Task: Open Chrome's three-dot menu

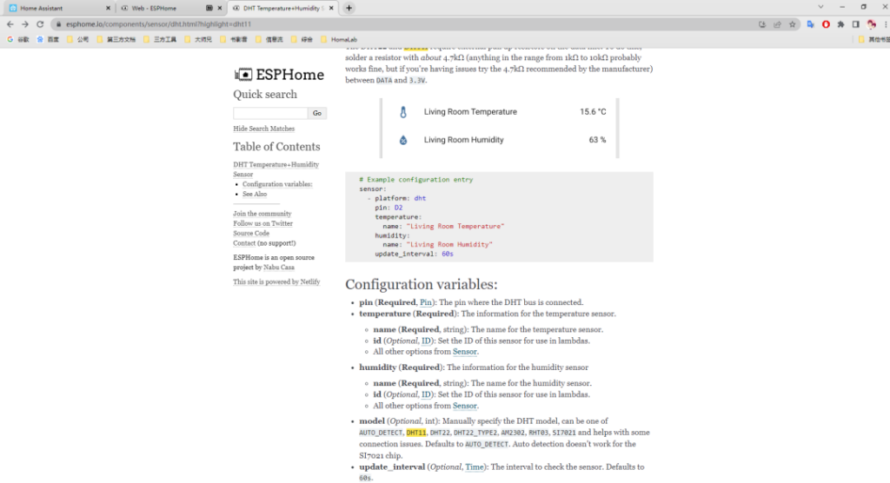Action: (886, 24)
